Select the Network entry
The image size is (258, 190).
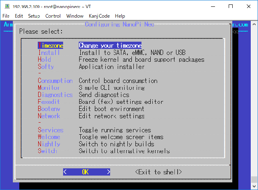[49, 116]
